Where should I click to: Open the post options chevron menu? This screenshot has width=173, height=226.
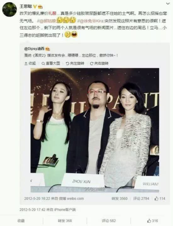click(x=168, y=3)
